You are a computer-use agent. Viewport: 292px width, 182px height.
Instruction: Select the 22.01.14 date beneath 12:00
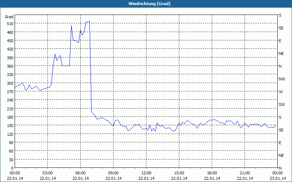coord(146,178)
